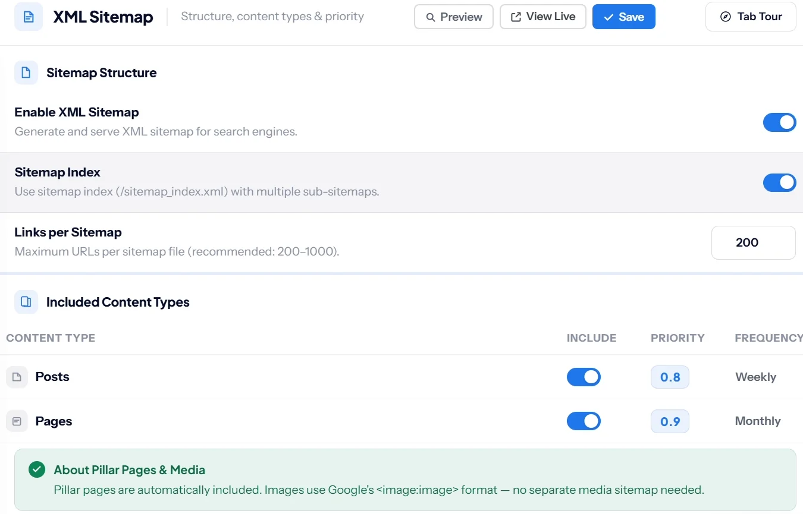The width and height of the screenshot is (803, 514).
Task: Click the Links per Sitemap input field
Action: point(753,242)
